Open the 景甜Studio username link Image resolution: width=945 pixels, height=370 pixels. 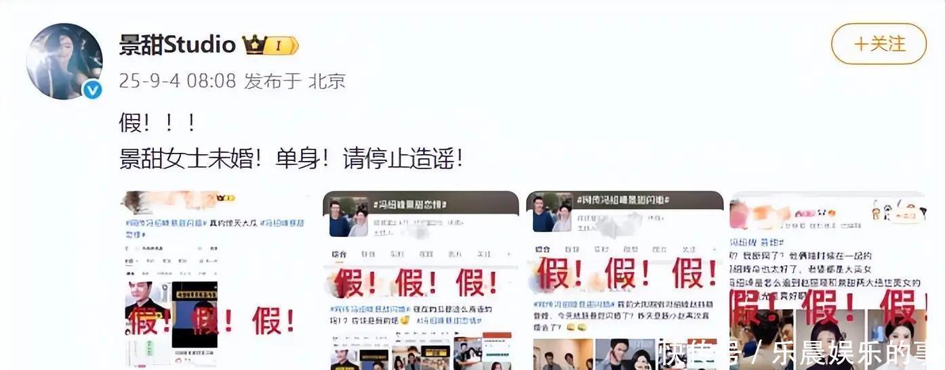pos(178,45)
